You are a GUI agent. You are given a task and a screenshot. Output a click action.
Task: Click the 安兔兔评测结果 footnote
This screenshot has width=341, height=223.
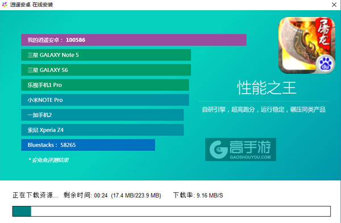tap(48, 160)
